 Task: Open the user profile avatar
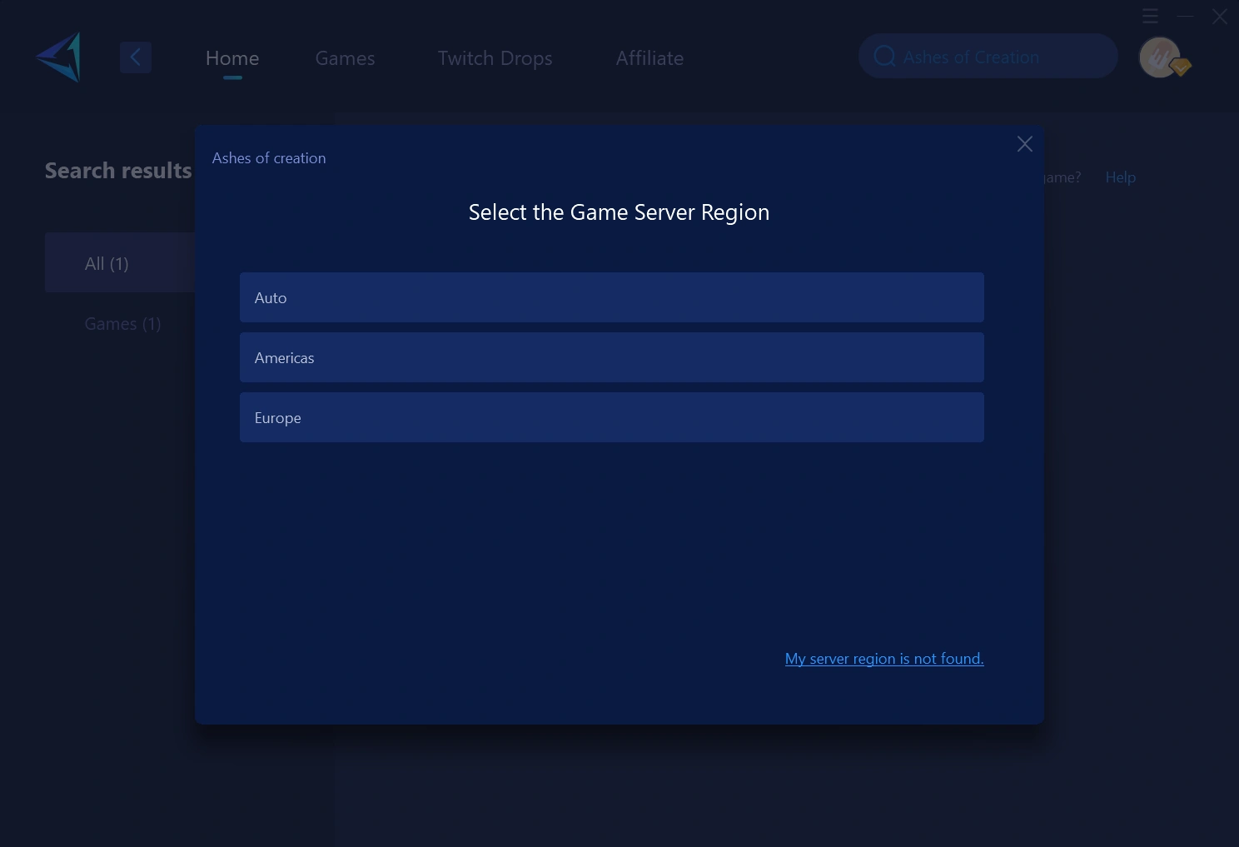pos(1161,57)
